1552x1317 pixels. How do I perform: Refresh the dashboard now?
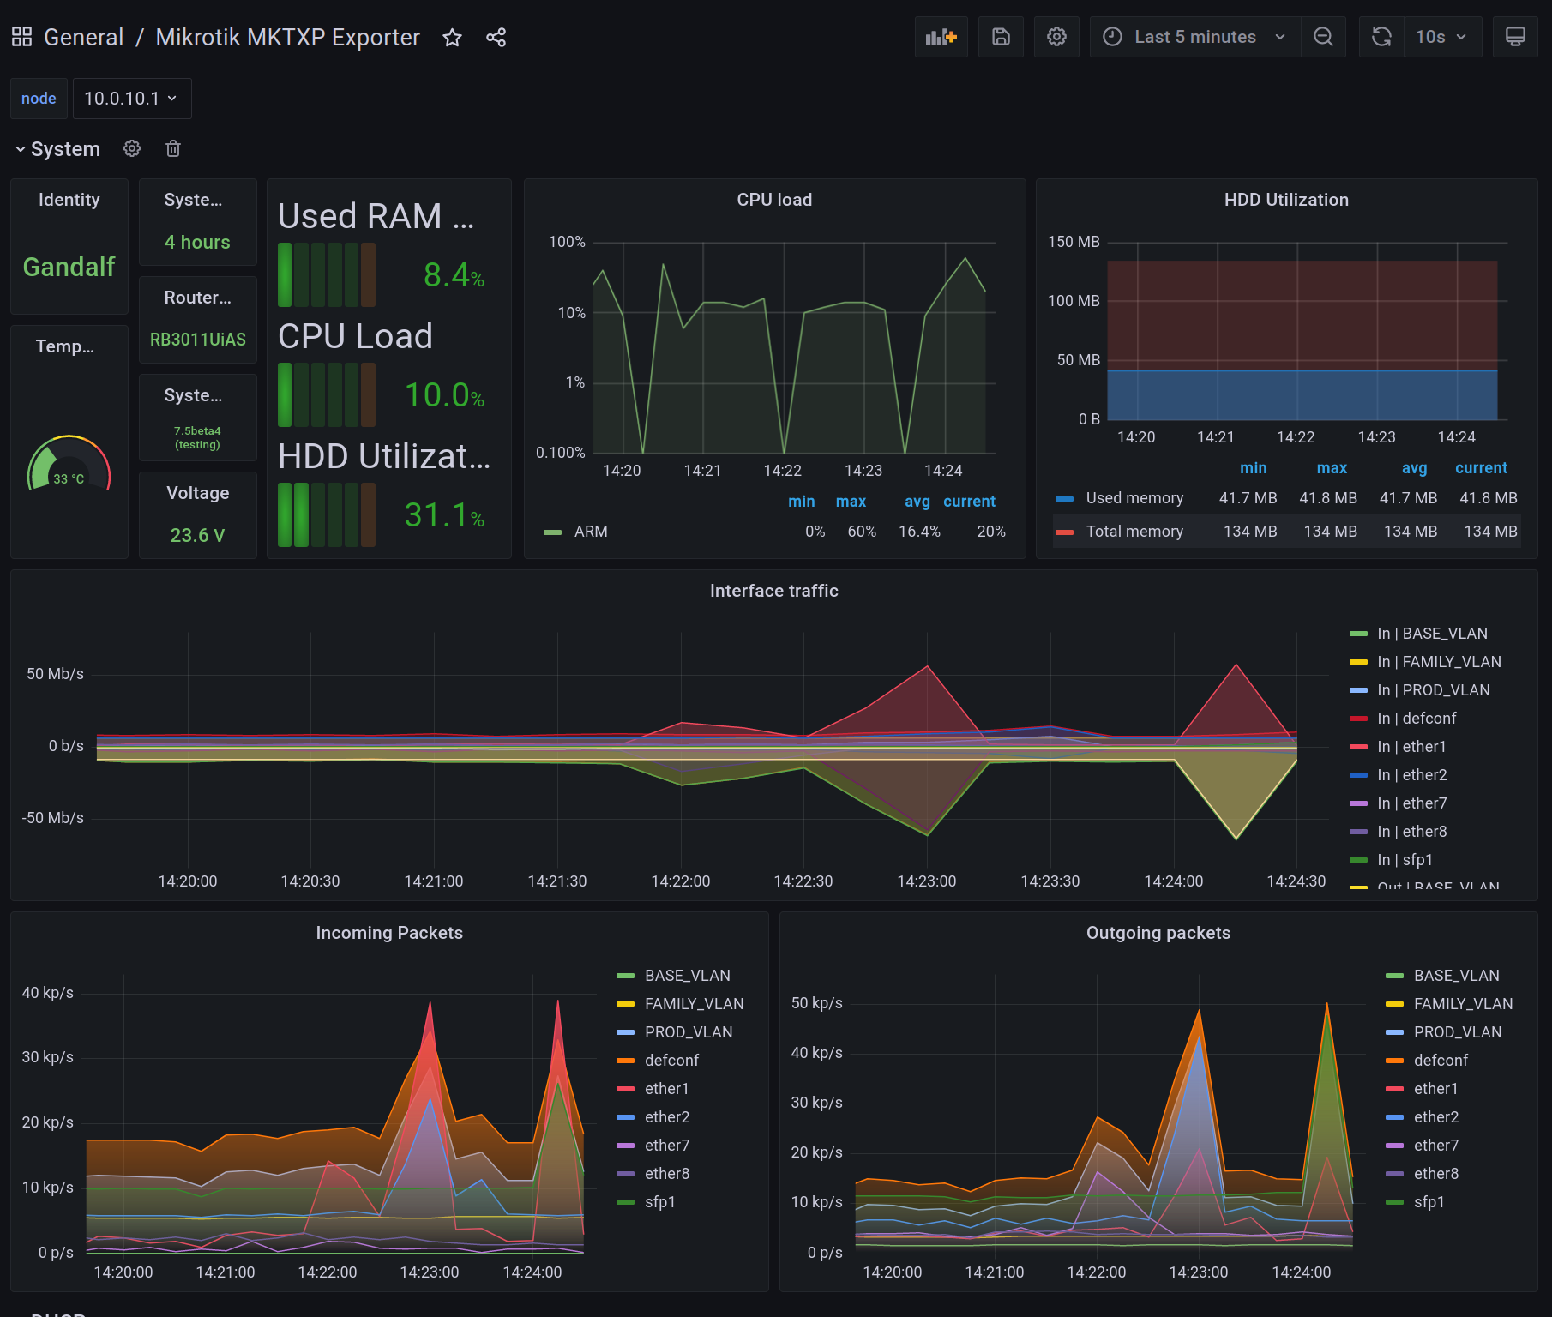coord(1381,37)
